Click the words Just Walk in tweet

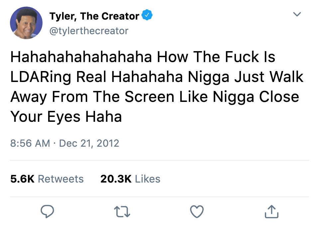point(269,77)
